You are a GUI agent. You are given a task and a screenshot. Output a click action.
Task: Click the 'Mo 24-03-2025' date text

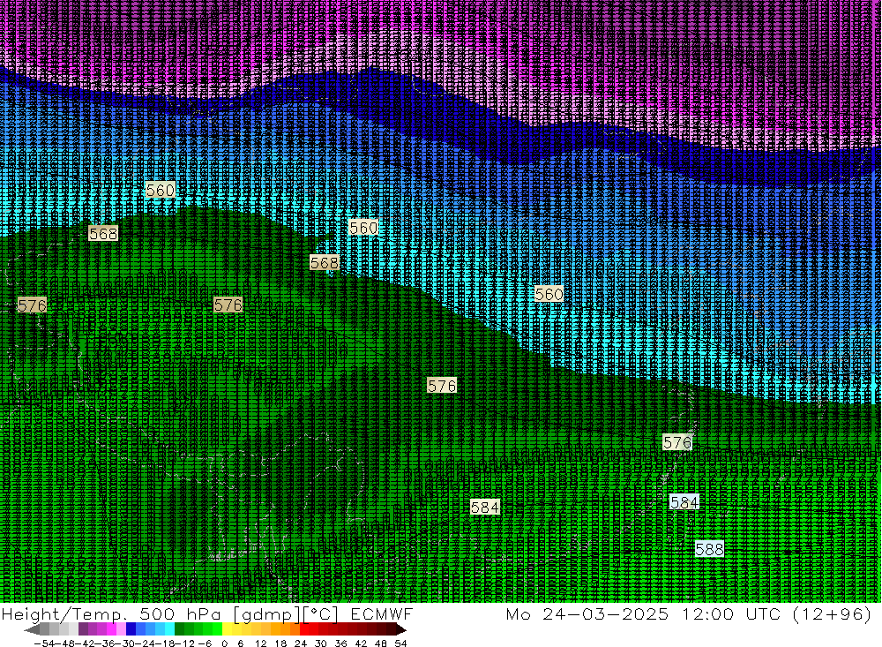587,613
